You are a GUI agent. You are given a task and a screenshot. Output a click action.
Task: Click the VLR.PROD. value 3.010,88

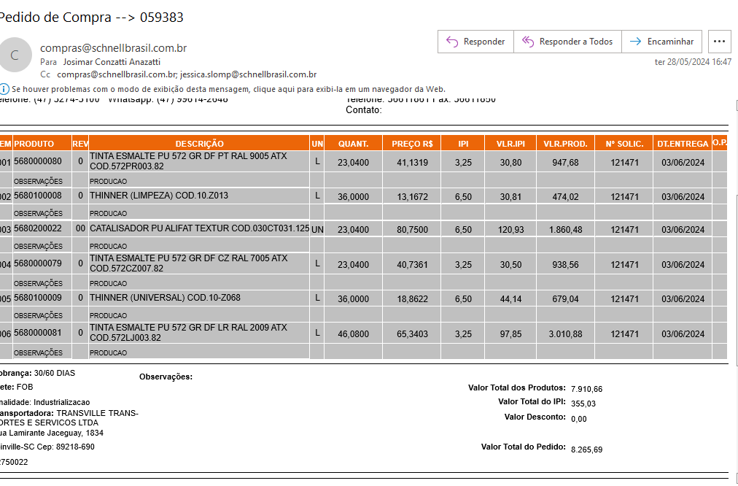tap(564, 334)
